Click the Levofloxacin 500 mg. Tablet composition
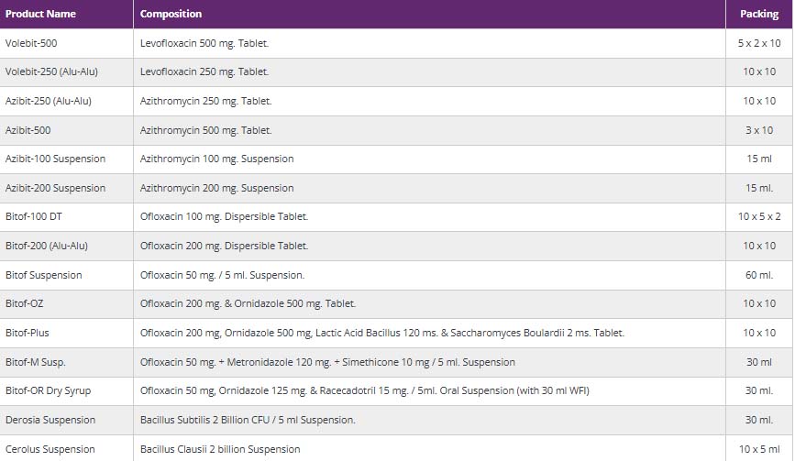The image size is (795, 461). [x=204, y=43]
